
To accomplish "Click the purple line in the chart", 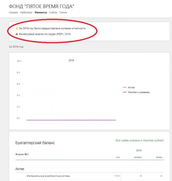I will (x=71, y=120).
